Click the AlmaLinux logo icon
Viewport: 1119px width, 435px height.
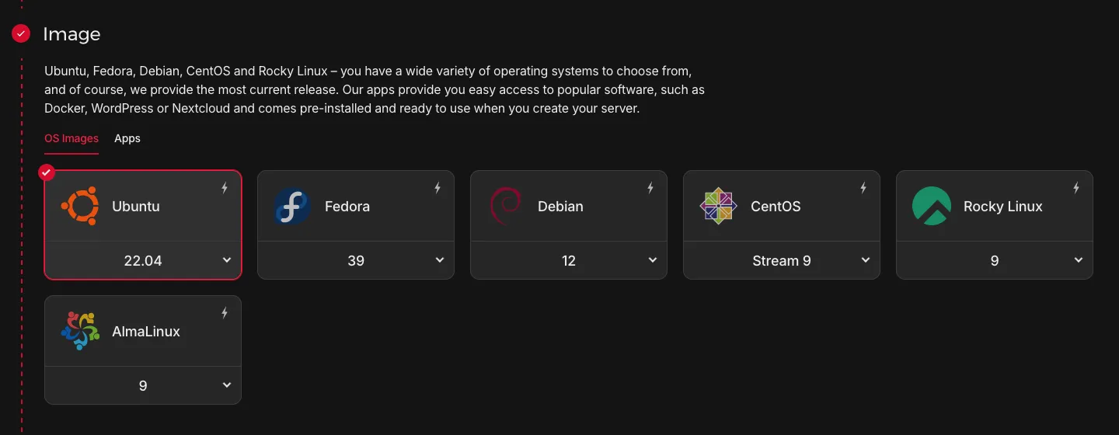click(x=80, y=331)
